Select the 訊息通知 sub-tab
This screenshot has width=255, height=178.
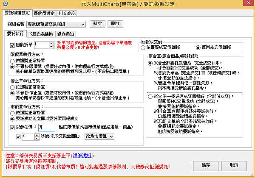click(65, 34)
